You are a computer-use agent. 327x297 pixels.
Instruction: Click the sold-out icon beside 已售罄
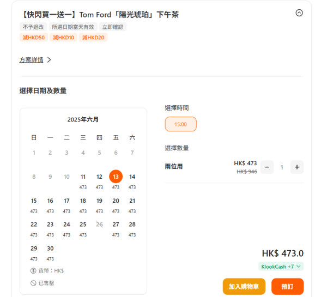pos(33,283)
